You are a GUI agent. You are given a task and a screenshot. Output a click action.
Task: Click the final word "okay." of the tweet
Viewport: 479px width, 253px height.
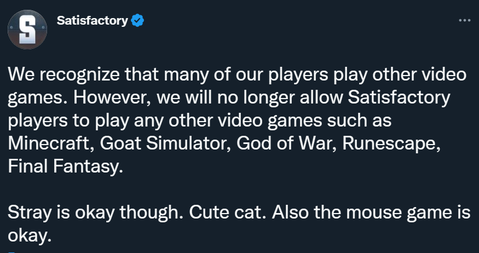click(x=31, y=237)
